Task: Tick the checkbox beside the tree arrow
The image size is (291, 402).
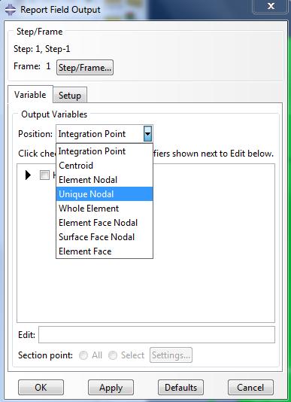Action: (44, 175)
